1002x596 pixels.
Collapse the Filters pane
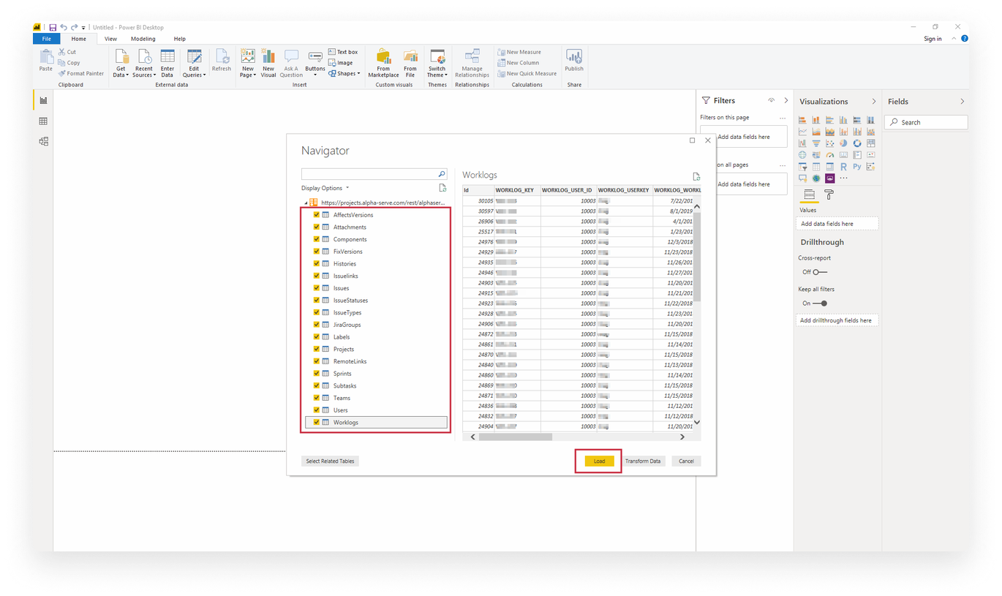pos(786,100)
